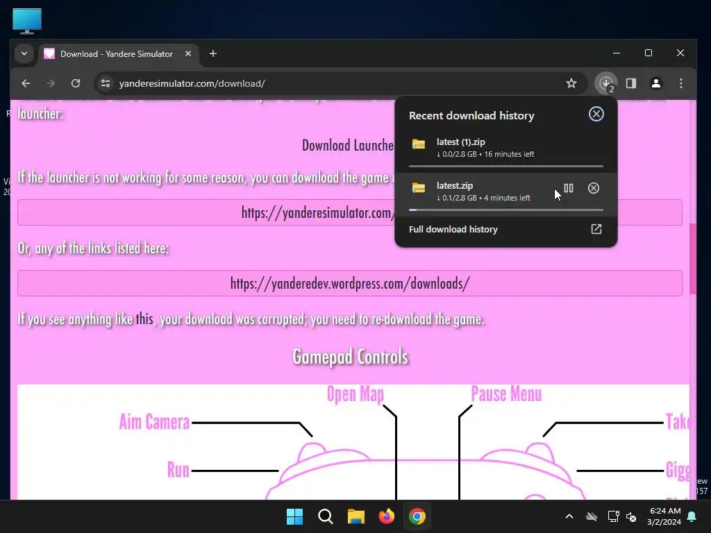Bookmark this page with the star icon
This screenshot has width=711, height=533.
571,83
